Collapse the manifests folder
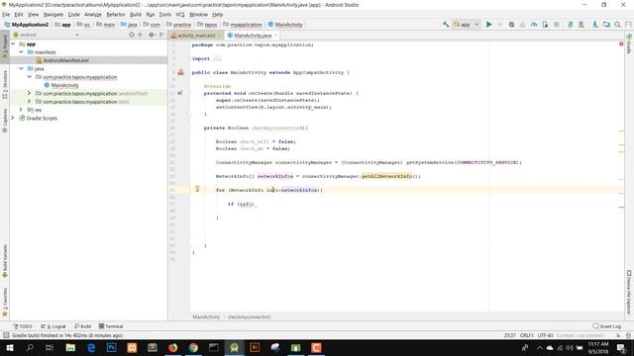Image resolution: width=634 pixels, height=356 pixels. click(21, 52)
